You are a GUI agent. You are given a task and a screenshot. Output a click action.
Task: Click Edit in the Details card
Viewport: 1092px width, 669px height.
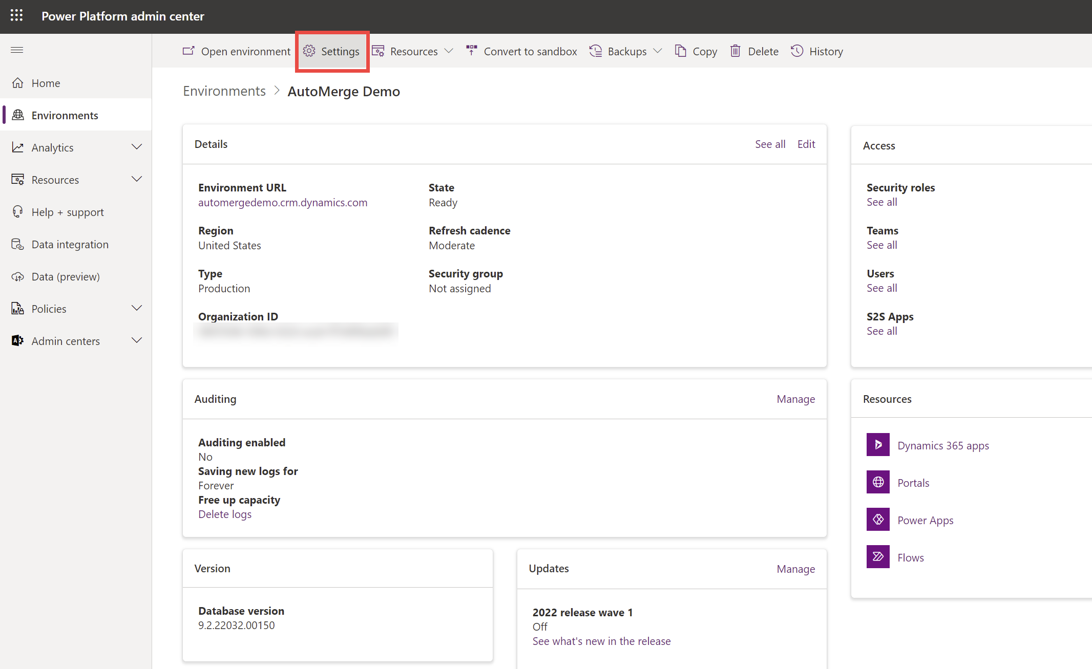tap(806, 144)
